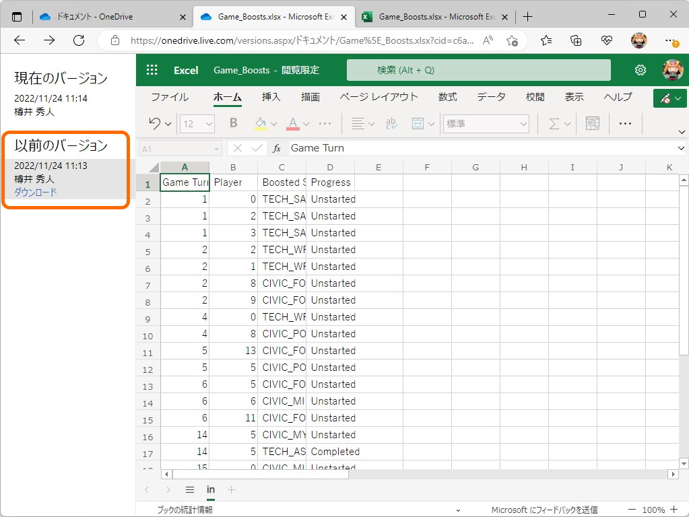Click the select all corner triangle

coord(154,168)
